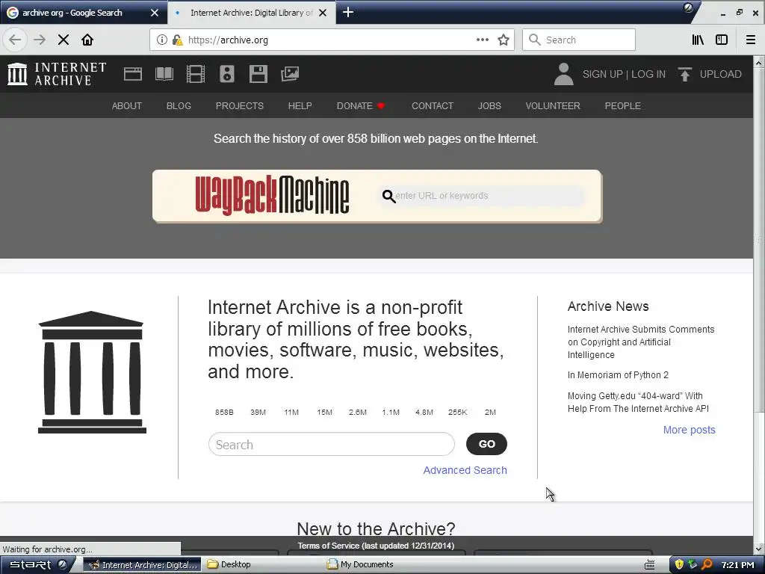Show site information icon in address bar
The height and width of the screenshot is (574, 765).
click(x=162, y=40)
